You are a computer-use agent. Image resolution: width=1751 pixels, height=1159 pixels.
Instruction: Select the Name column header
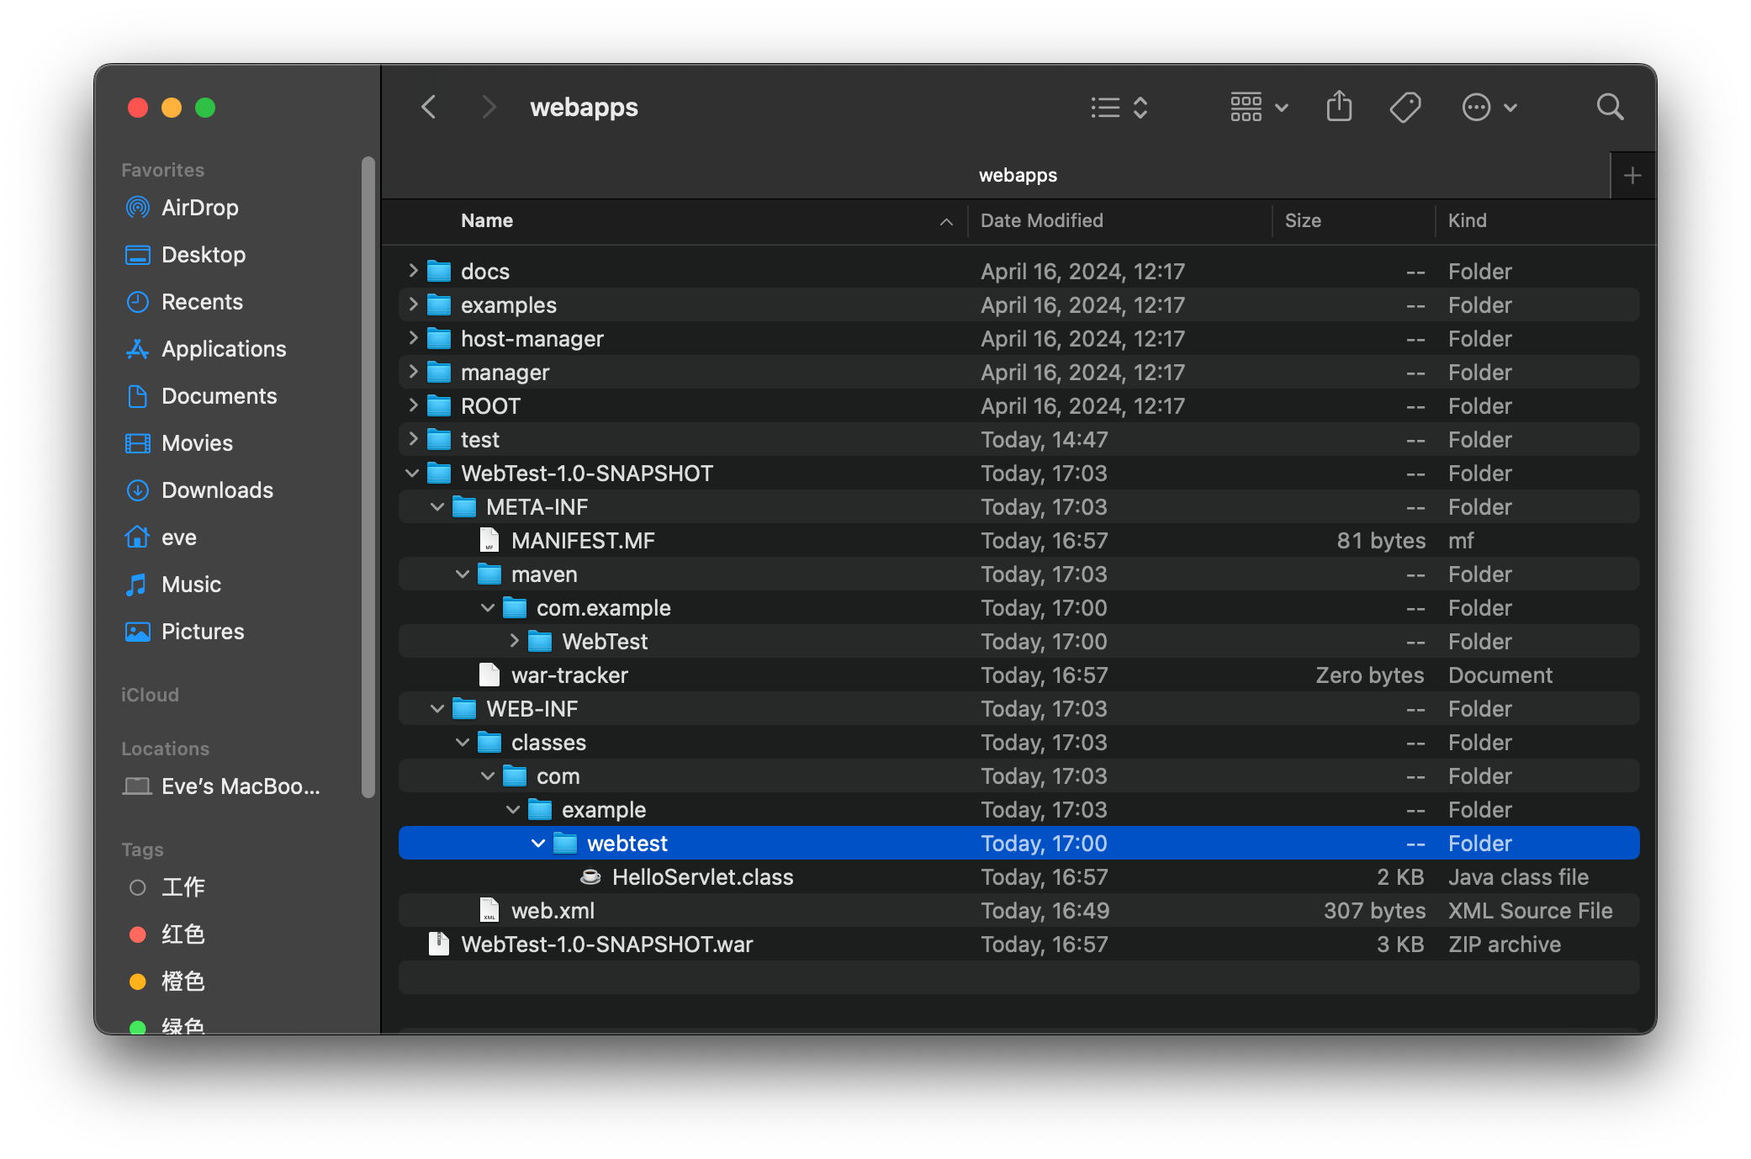[488, 220]
